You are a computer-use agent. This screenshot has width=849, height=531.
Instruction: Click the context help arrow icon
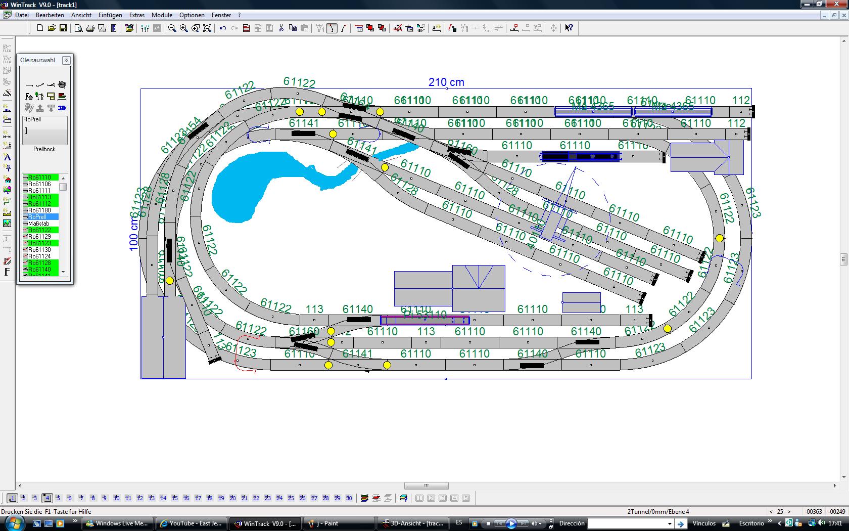tap(569, 28)
